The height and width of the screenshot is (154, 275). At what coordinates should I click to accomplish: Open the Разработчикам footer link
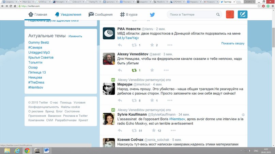[x=65, y=120]
